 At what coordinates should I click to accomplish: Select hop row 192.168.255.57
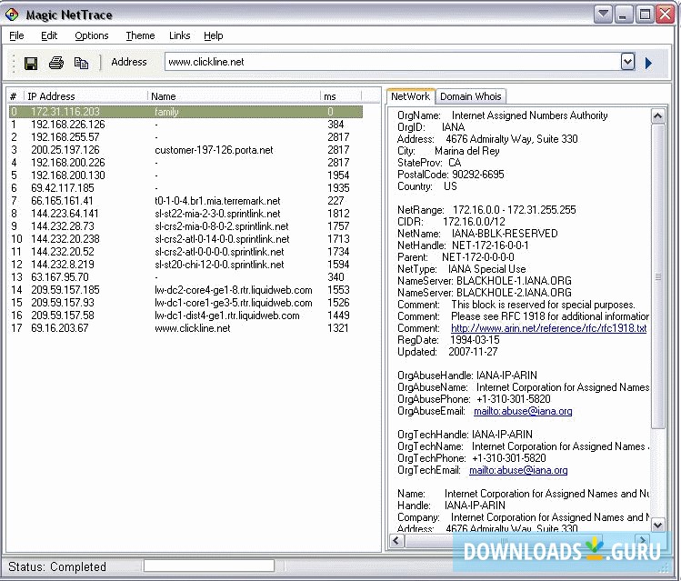pyautogui.click(x=185, y=137)
